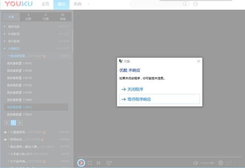Go to next episode list page
The width and height of the screenshot is (245, 168).
pos(20,123)
